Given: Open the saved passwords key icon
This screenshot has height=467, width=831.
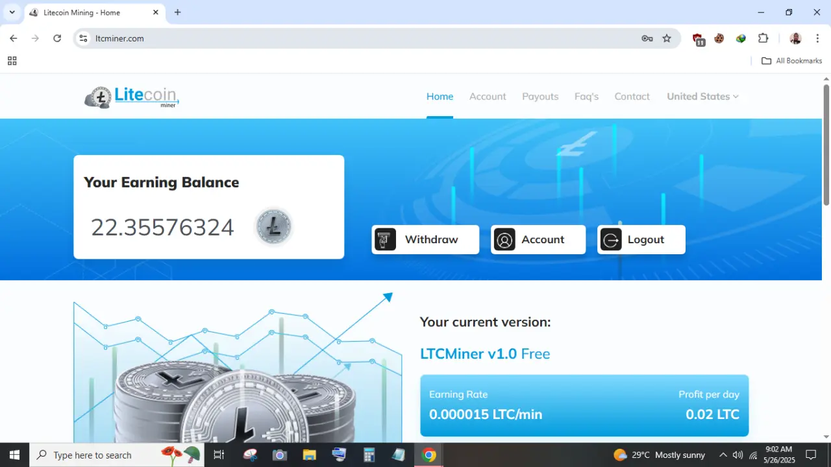Looking at the screenshot, I should click(647, 38).
